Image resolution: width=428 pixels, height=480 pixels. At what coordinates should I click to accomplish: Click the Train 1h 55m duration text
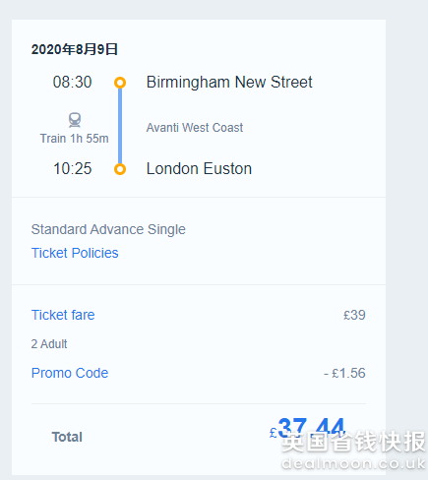pyautogui.click(x=74, y=139)
